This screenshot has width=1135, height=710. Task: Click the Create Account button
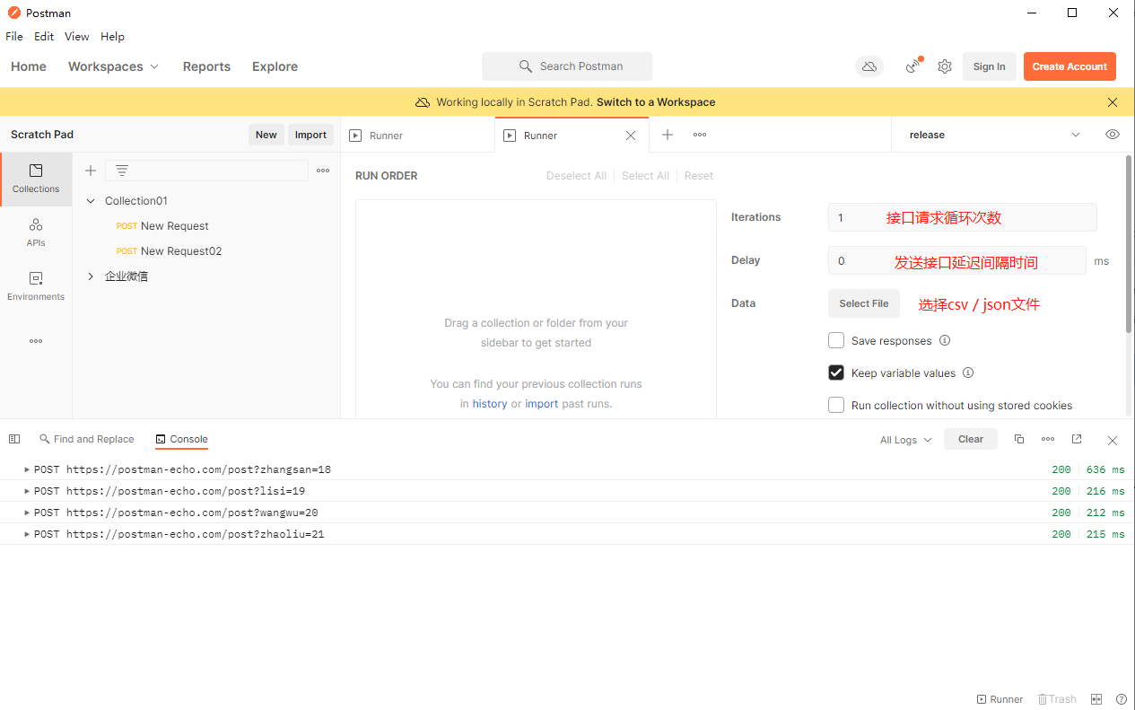[1070, 66]
